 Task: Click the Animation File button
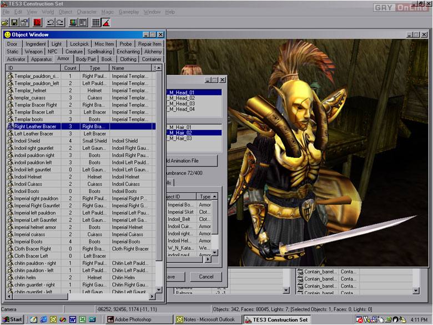[192, 161]
